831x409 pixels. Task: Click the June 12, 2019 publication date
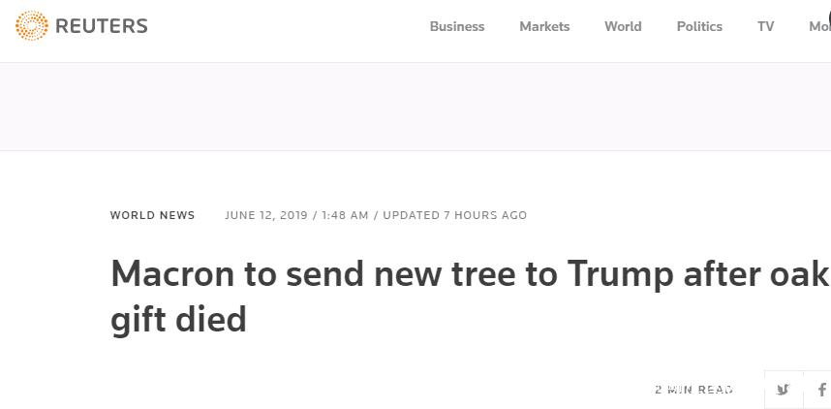click(266, 215)
